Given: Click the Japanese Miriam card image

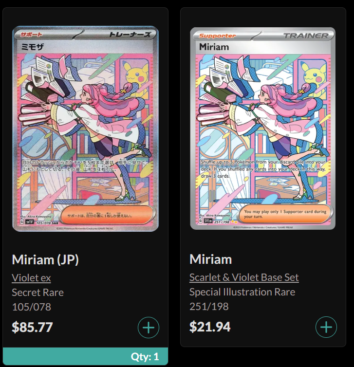Looking at the screenshot, I should (85, 128).
